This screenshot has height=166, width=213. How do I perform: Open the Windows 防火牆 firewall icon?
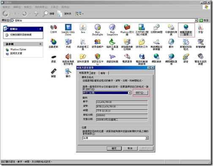[x=127, y=29]
